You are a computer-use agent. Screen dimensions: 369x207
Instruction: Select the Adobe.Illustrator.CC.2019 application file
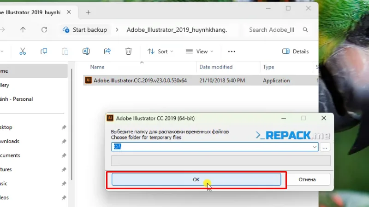140,80
